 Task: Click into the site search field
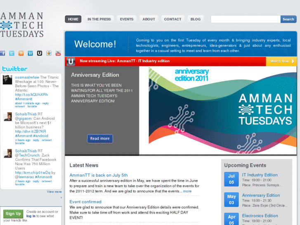click(246, 19)
